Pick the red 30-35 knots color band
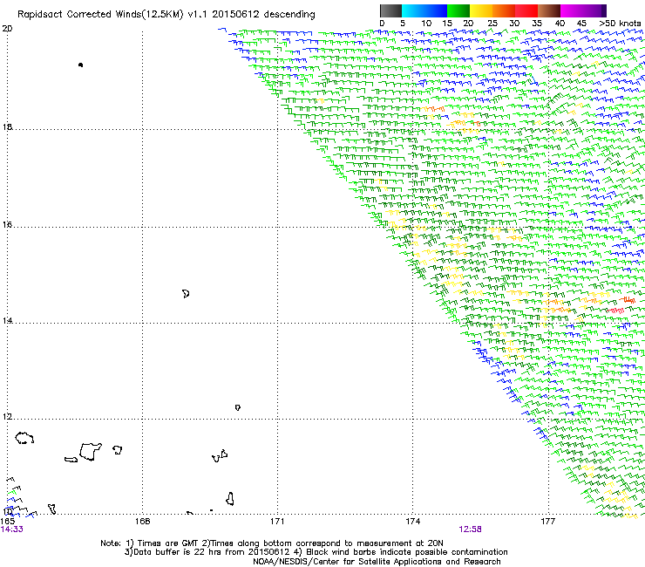 point(526,10)
